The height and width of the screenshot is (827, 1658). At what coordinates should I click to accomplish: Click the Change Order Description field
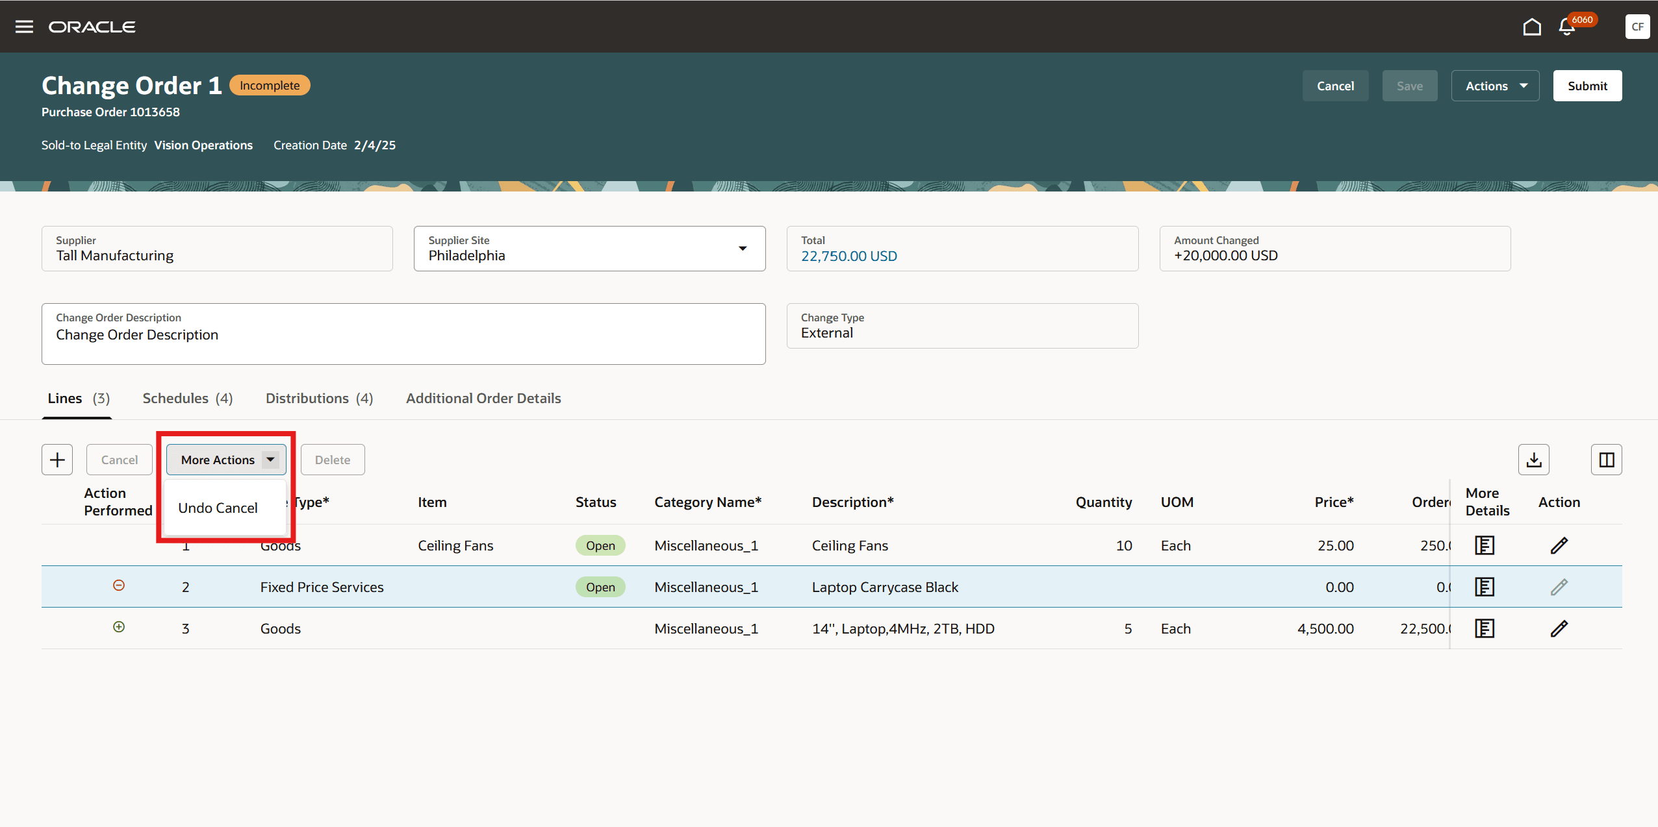point(403,336)
